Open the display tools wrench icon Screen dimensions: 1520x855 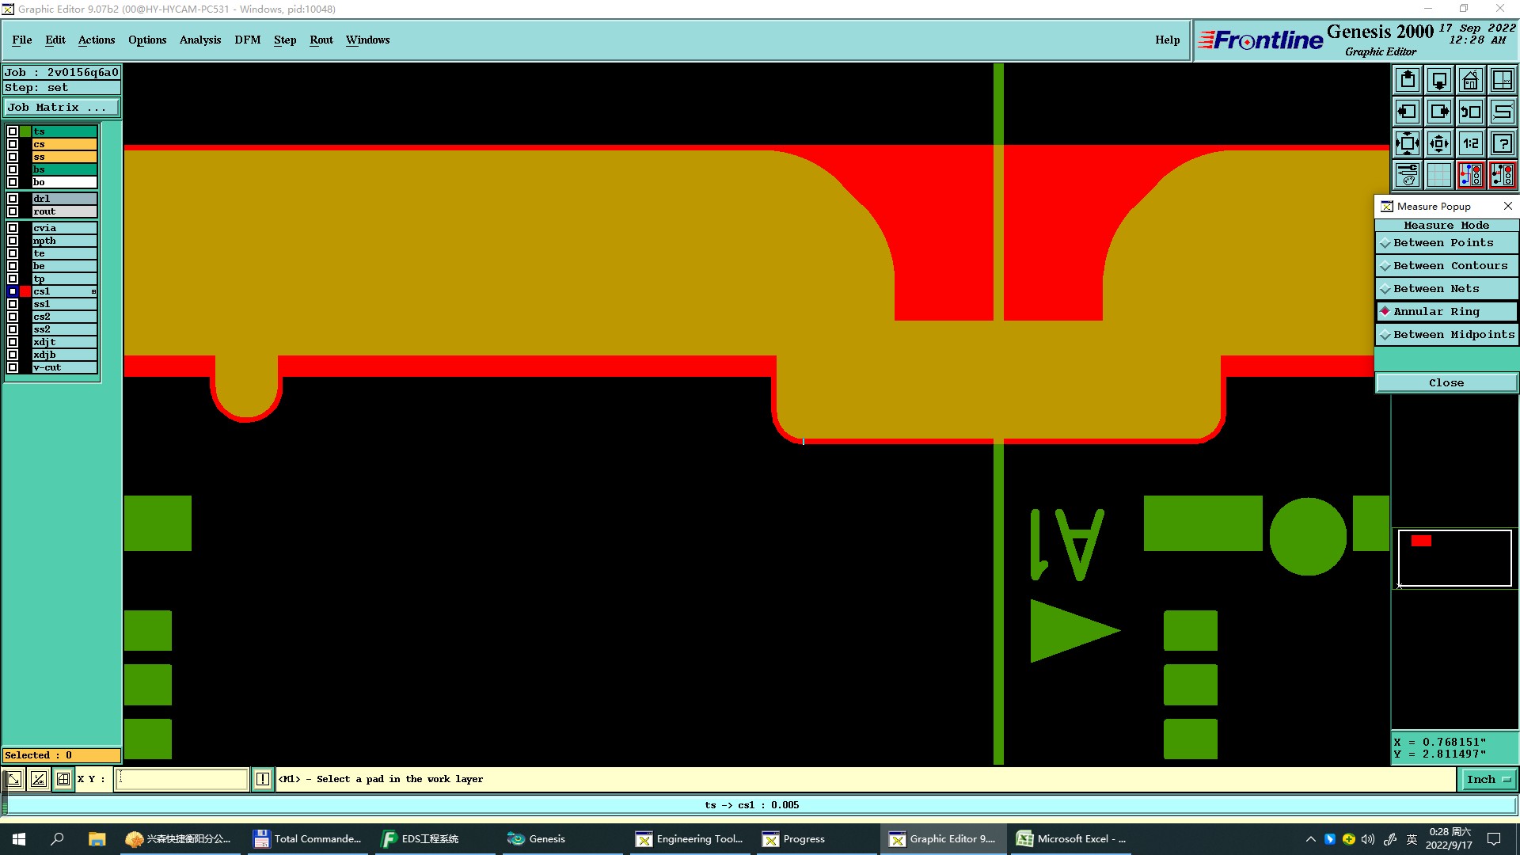pos(1408,175)
